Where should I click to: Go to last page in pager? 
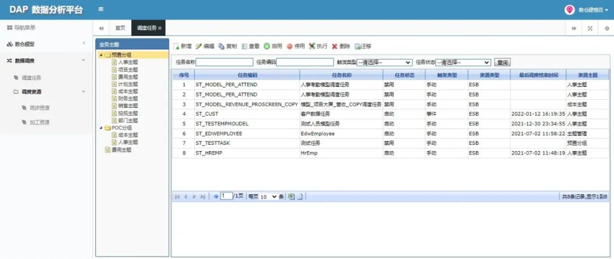202,197
